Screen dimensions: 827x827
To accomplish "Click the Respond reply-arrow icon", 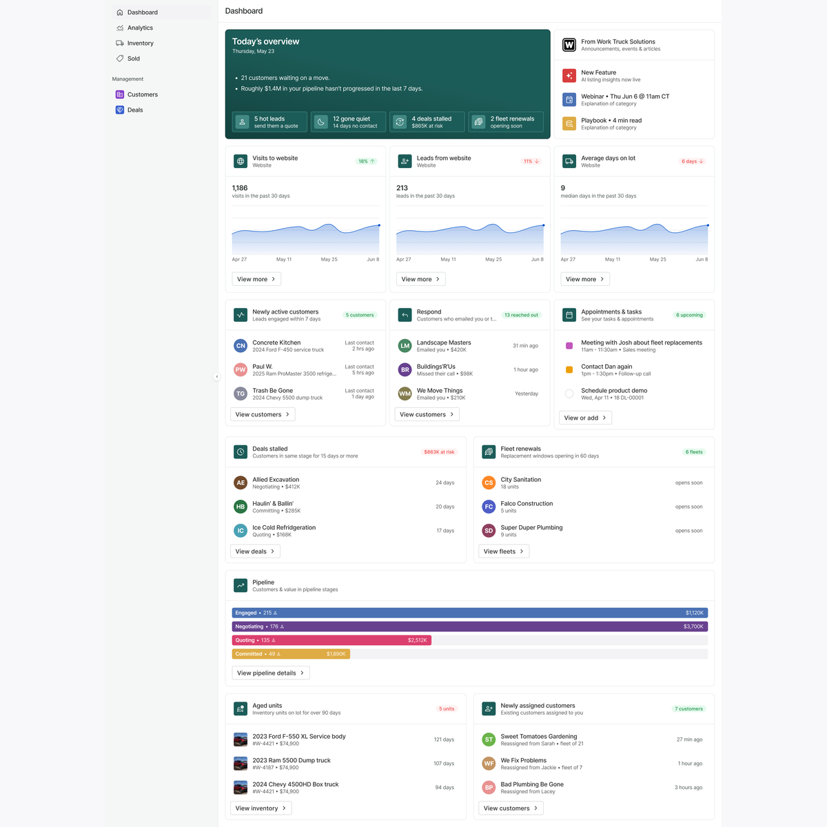I will coord(405,315).
